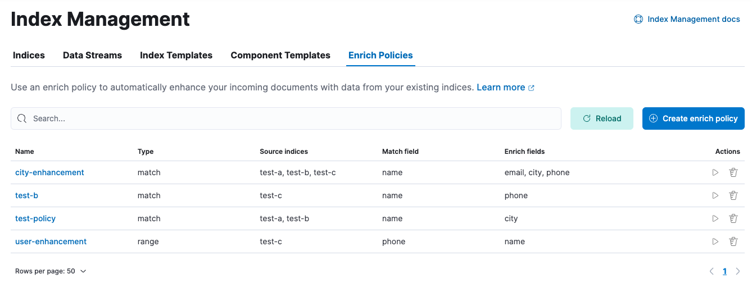Delete the user-enhancement policy
The image size is (752, 283).
733,241
